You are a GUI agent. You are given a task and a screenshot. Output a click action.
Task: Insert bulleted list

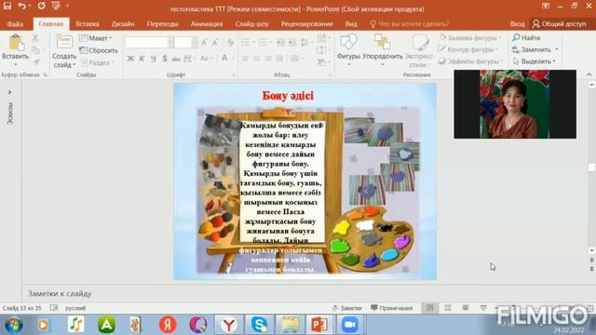[x=247, y=42]
